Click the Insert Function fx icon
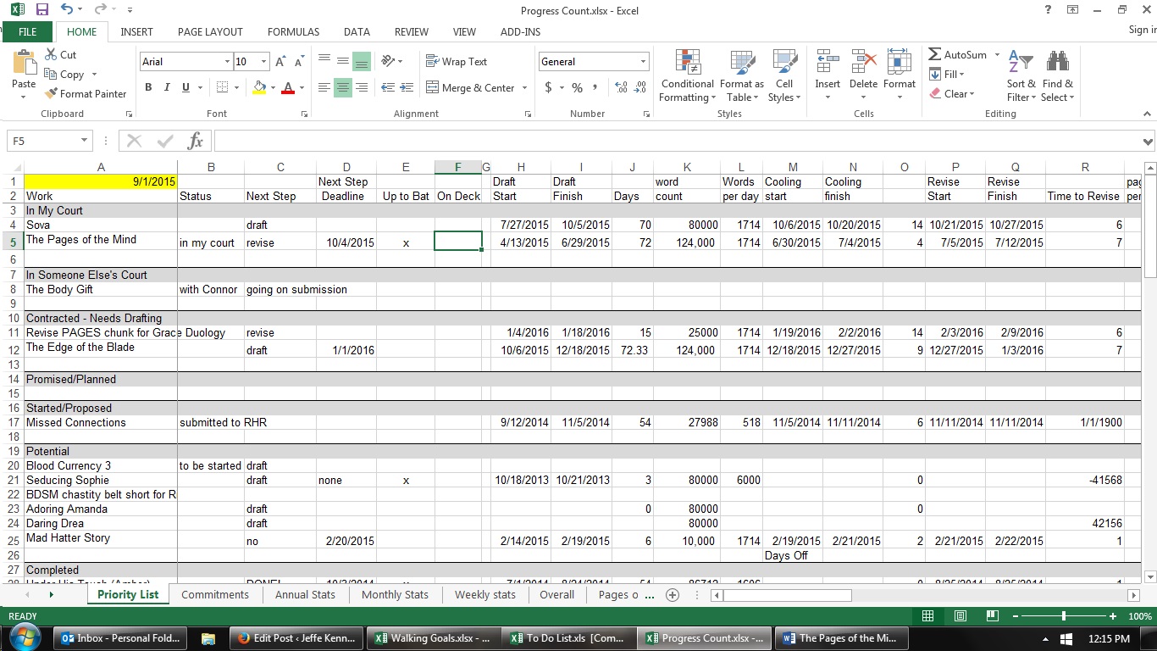Screen dimensions: 1157x651 pyautogui.click(x=195, y=141)
